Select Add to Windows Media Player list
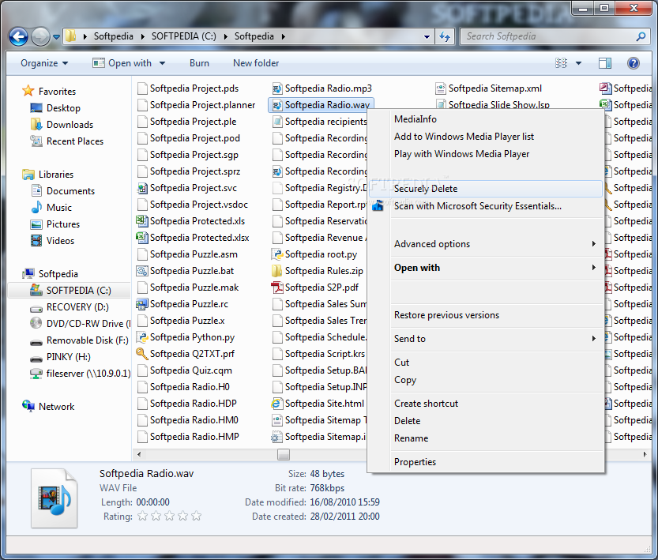Viewport: 658px width, 560px height. 486,137
